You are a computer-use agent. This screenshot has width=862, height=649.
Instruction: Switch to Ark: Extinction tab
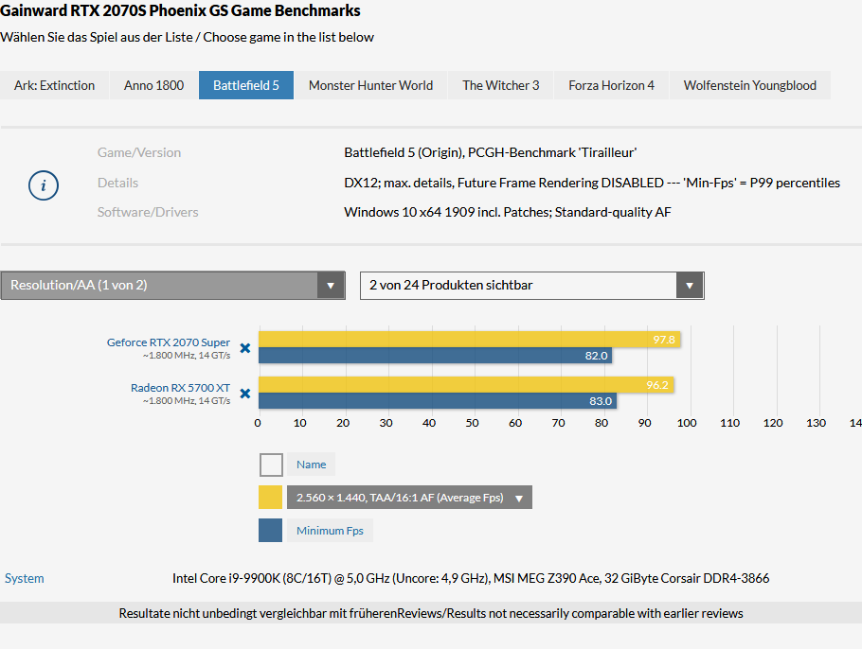[54, 85]
